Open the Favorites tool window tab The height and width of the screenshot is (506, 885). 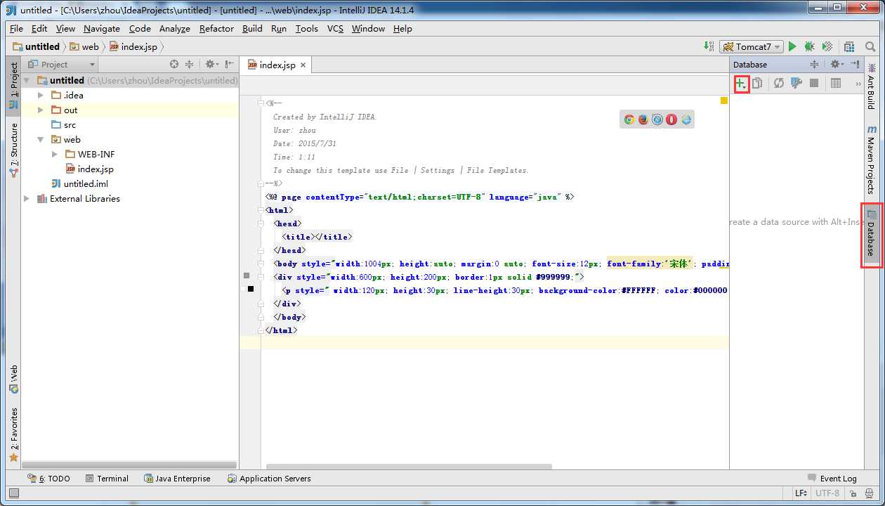pos(13,435)
